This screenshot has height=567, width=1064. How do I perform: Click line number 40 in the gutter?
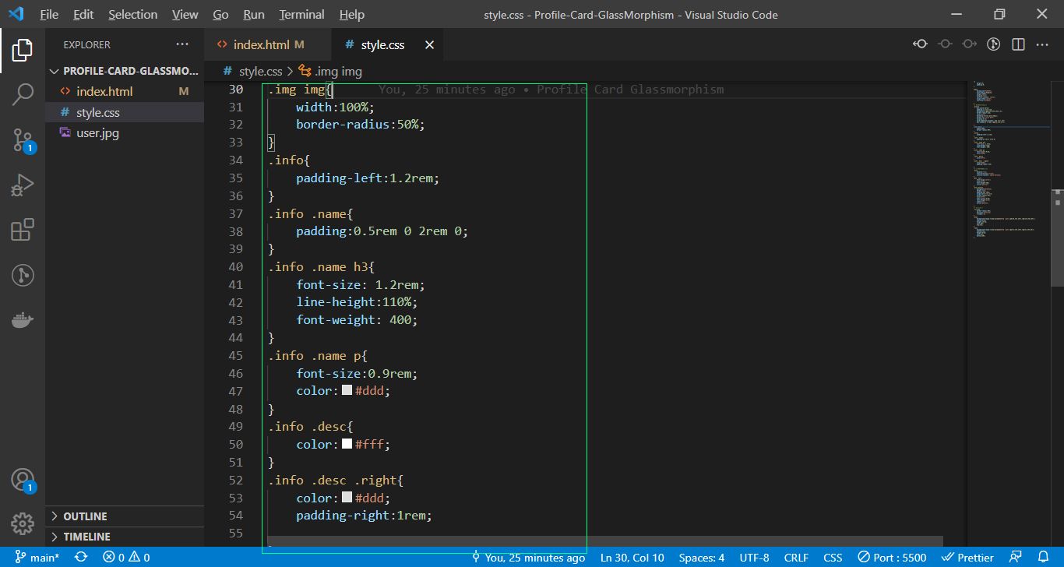(235, 266)
